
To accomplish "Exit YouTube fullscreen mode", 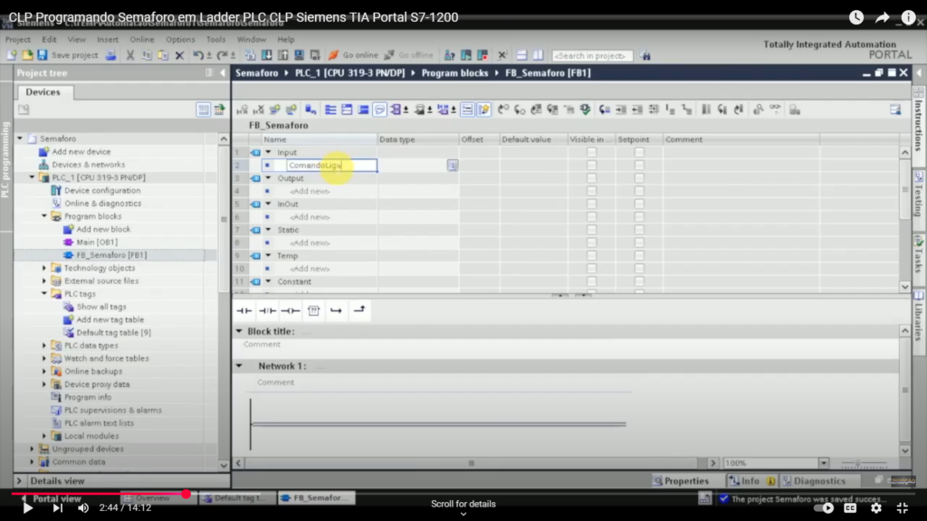I will [x=903, y=507].
